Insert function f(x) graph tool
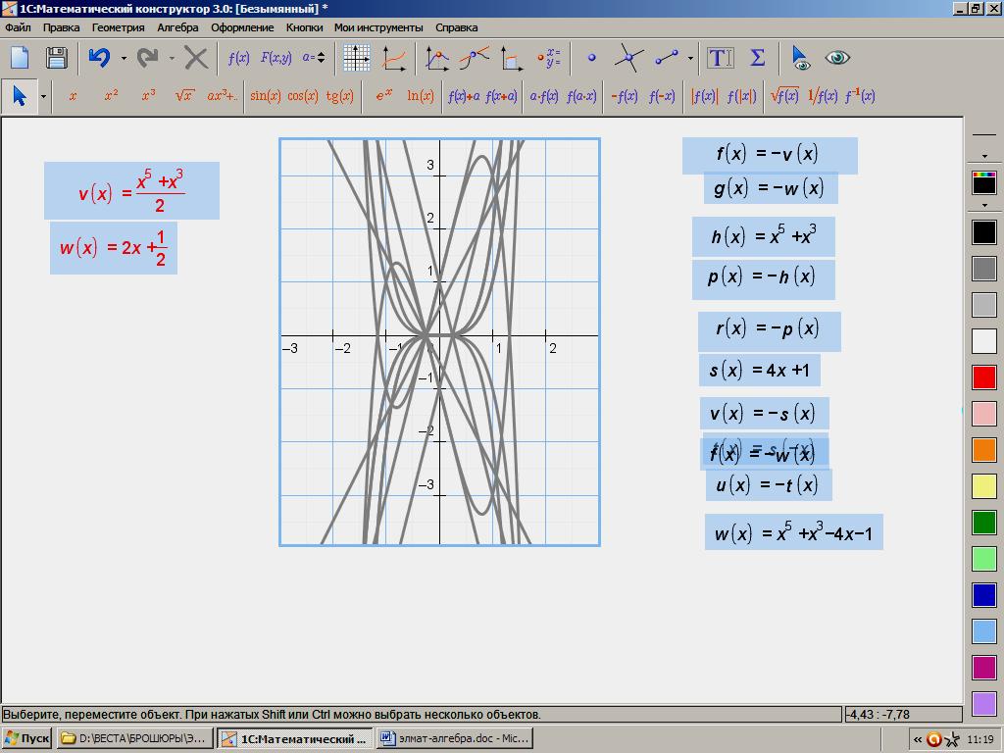 coord(239,58)
